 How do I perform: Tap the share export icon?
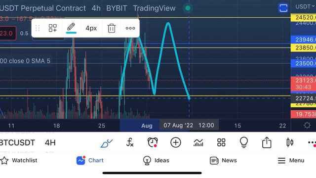(267, 142)
